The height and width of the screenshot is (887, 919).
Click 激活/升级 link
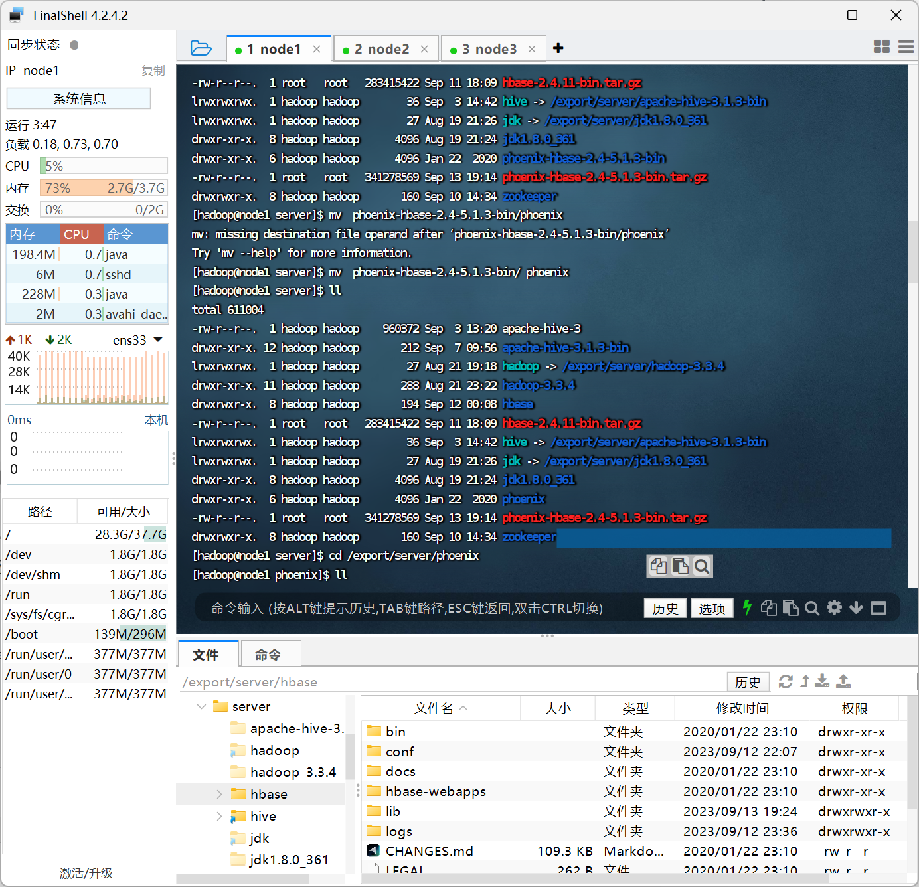coord(86,873)
